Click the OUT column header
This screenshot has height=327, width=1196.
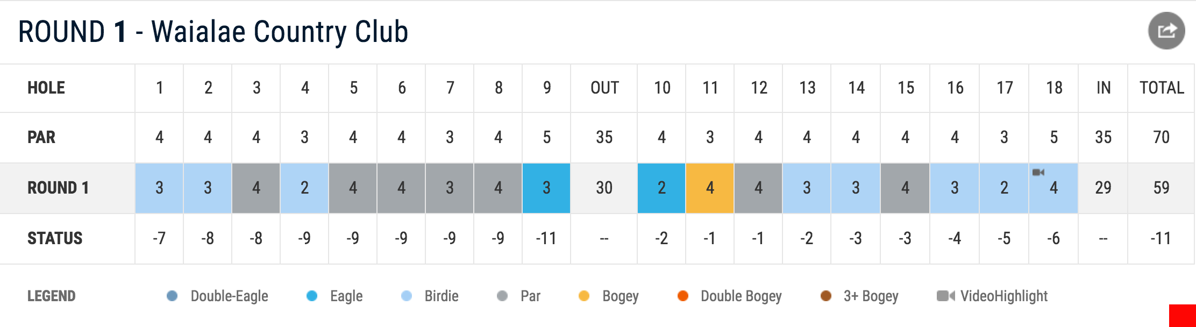pyautogui.click(x=604, y=88)
